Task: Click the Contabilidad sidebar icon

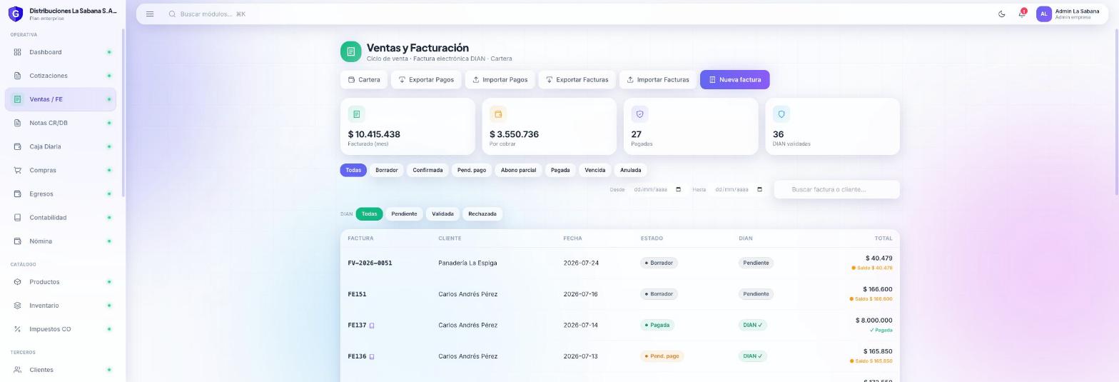Action: coord(18,217)
